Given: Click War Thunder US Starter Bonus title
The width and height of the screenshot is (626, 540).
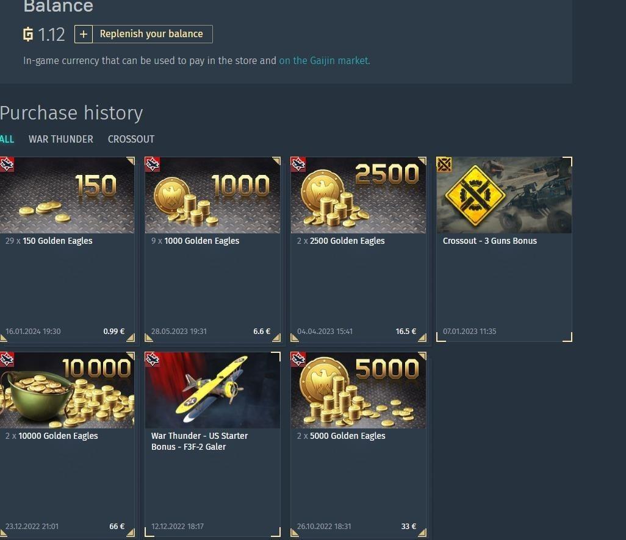Looking at the screenshot, I should [x=200, y=441].
